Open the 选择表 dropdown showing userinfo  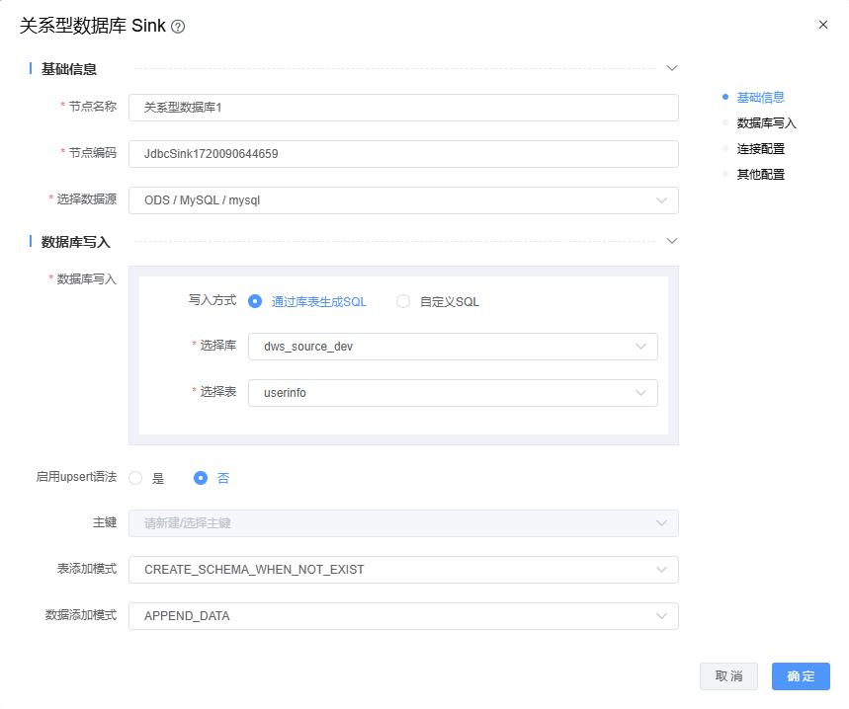point(453,393)
